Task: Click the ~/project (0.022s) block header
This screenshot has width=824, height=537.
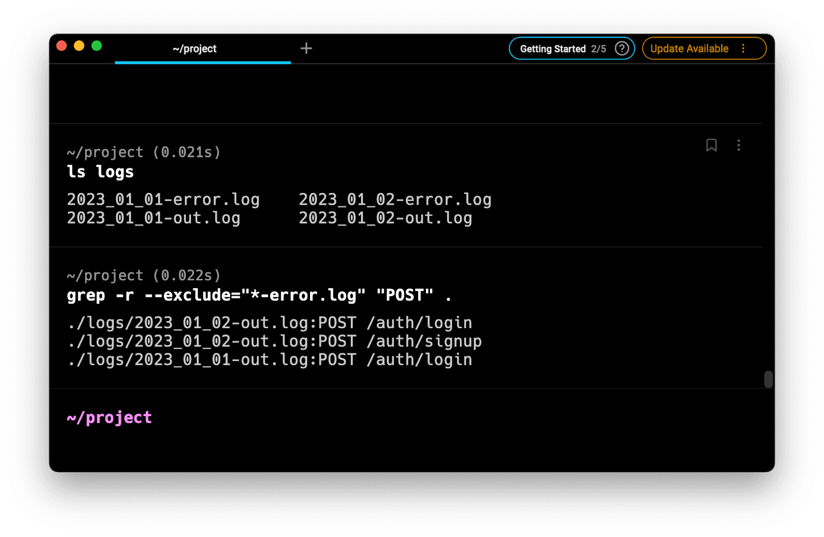Action: (x=144, y=276)
